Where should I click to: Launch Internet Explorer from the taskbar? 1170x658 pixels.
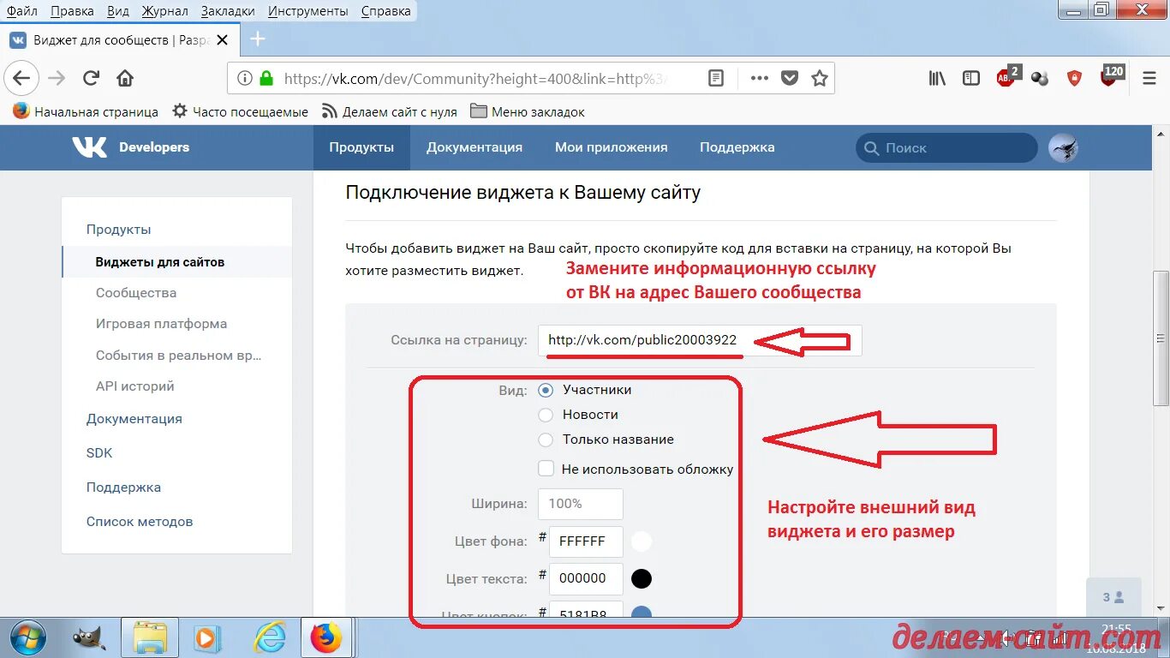(270, 637)
